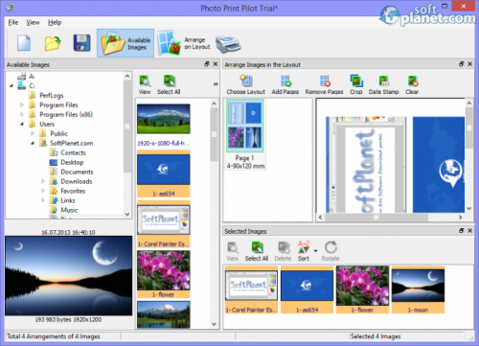Float the Arrange Images in the Layout panel
The image size is (479, 346).
click(461, 64)
